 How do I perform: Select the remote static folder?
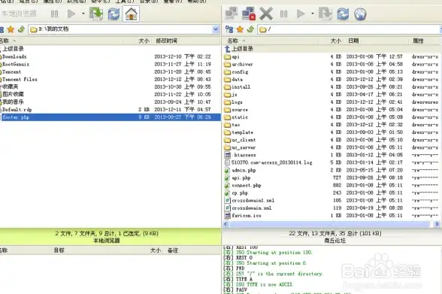coord(240,117)
